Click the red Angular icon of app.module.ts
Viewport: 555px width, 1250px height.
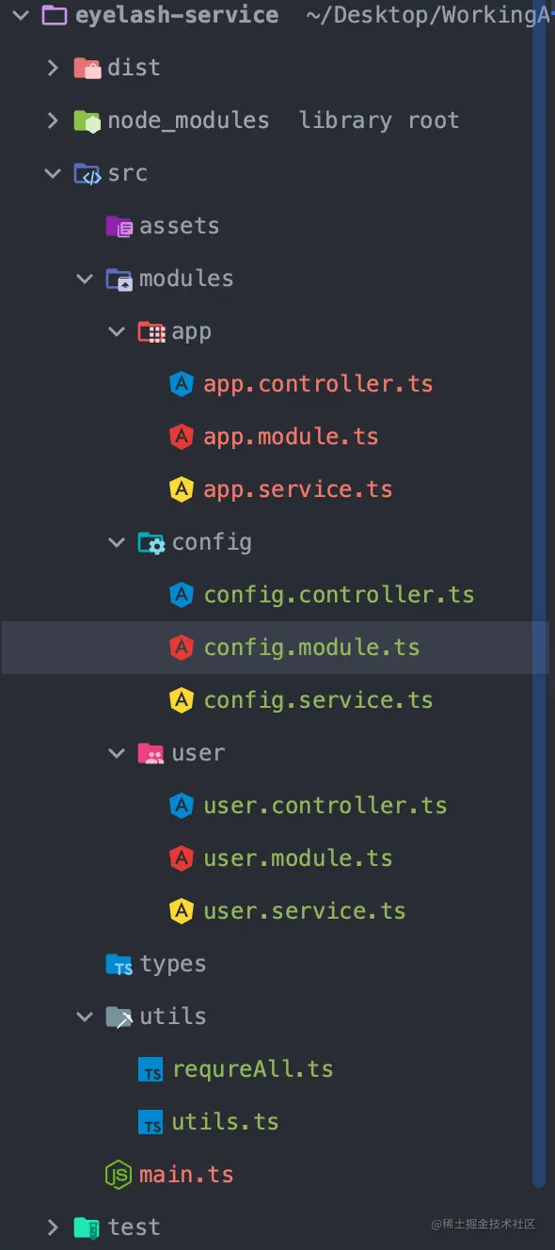pos(181,437)
